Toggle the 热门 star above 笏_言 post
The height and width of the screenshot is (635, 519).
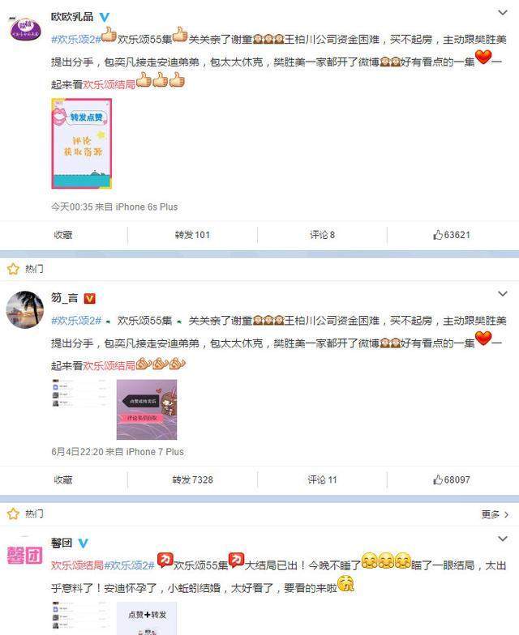(x=13, y=269)
